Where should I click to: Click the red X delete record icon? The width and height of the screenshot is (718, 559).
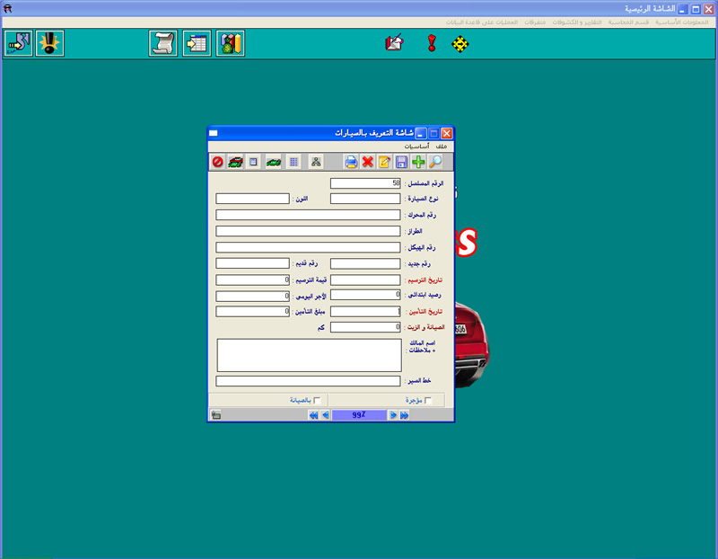(x=367, y=162)
